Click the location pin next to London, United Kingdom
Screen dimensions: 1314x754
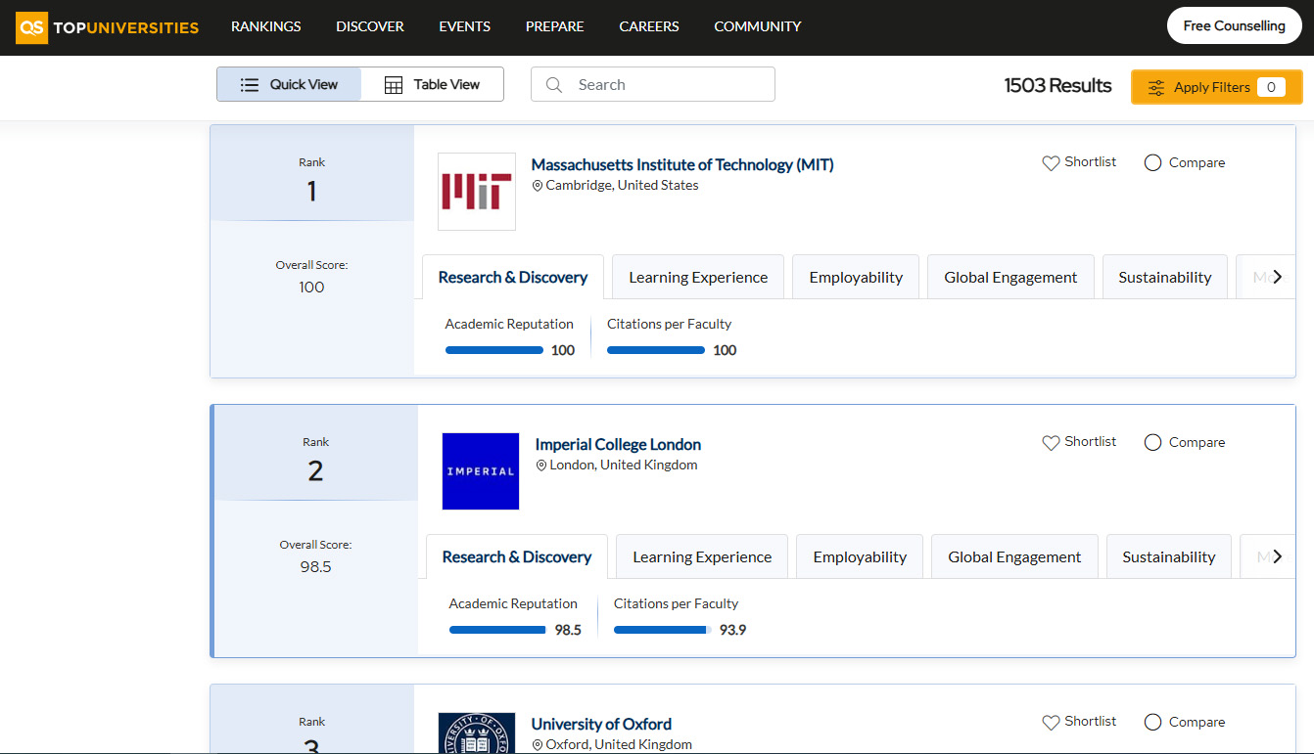point(541,466)
